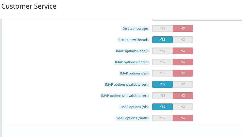
Task: Set Delete messages to Yes
Action: [162, 28]
